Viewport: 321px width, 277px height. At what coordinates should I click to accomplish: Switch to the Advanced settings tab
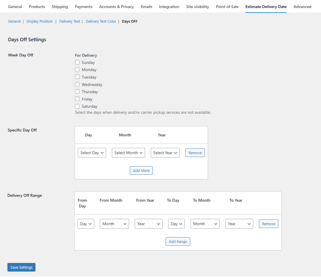point(302,6)
